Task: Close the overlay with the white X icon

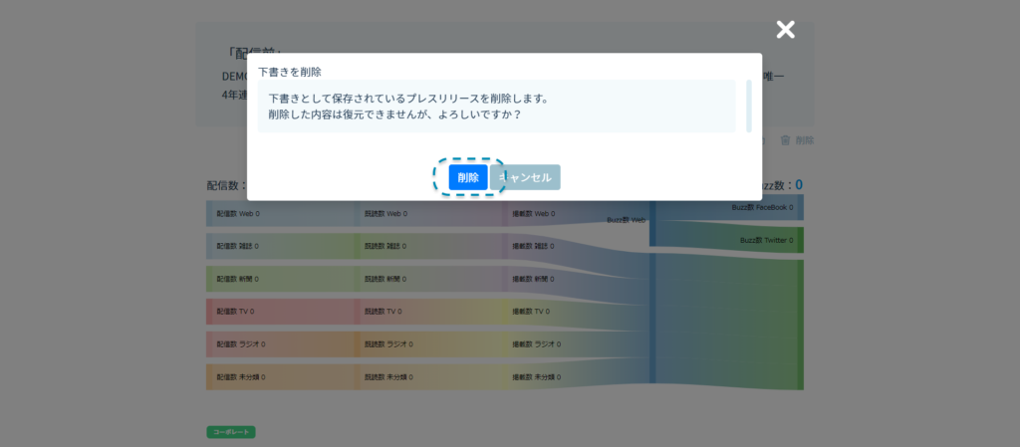Action: (786, 30)
